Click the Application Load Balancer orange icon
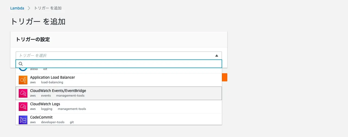This screenshot has width=348, height=137. click(x=23, y=80)
